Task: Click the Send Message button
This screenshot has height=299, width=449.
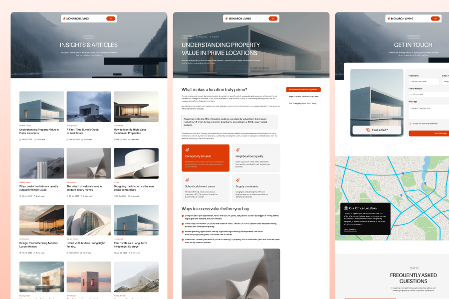Action: tap(429, 134)
